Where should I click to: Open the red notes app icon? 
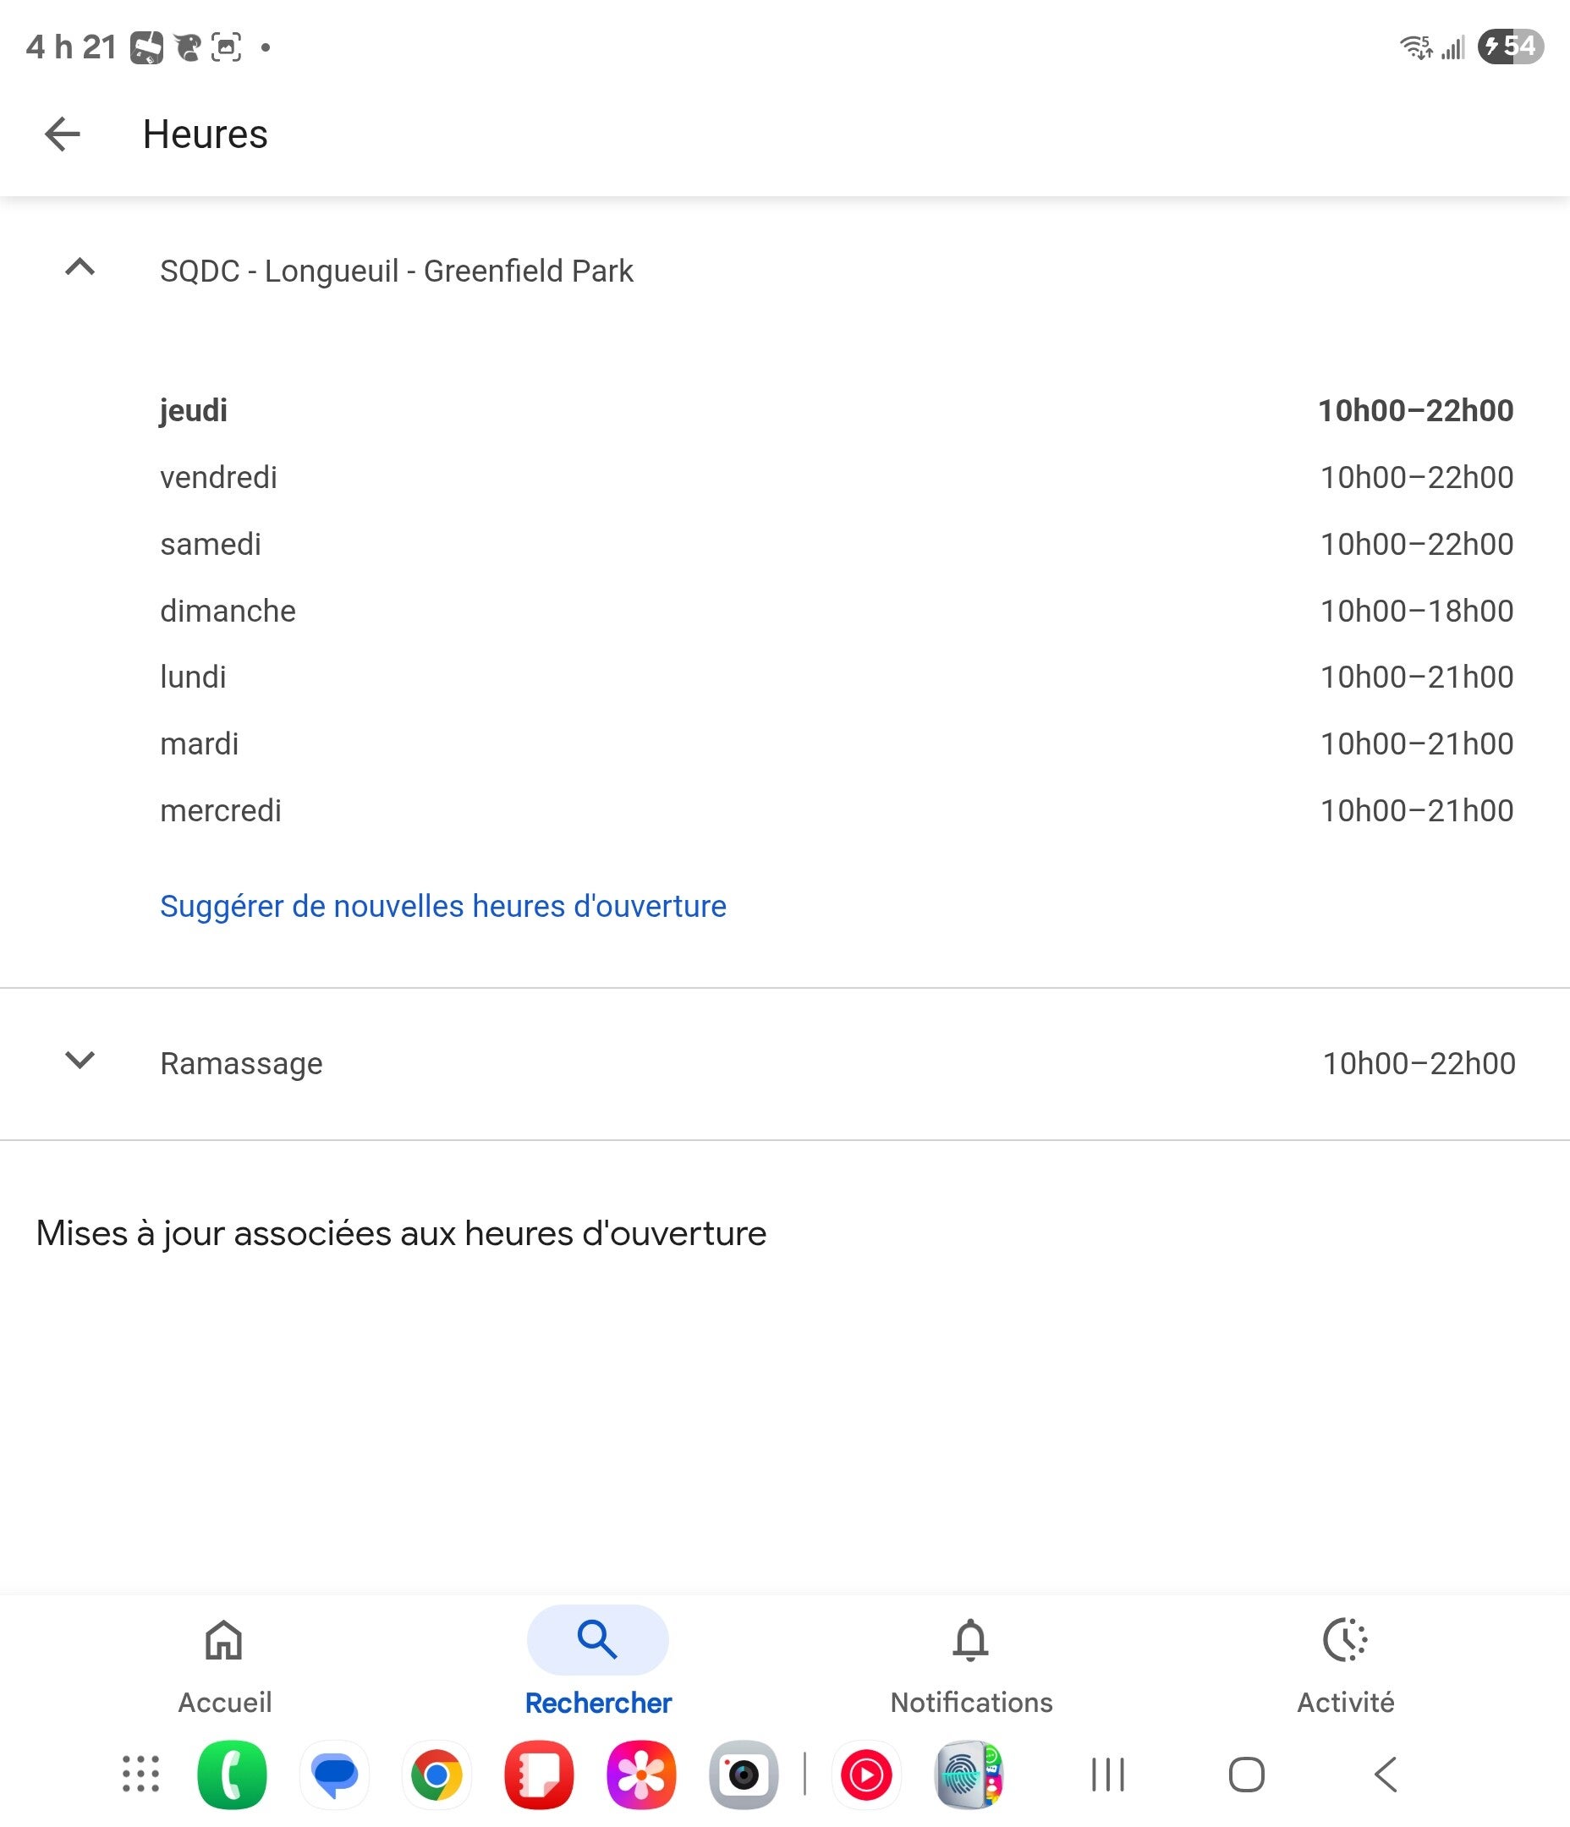[x=539, y=1774]
